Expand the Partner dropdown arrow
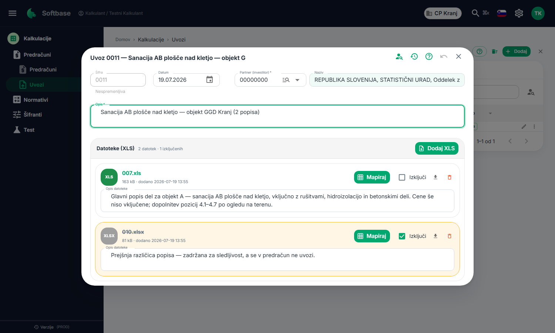Screen dimensions: 555x333 [x=297, y=80]
